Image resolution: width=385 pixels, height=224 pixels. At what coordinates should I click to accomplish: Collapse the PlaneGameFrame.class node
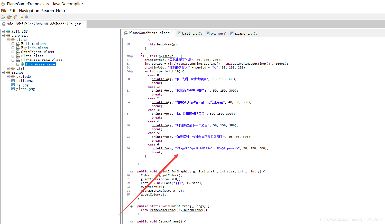pyautogui.click(x=13, y=60)
